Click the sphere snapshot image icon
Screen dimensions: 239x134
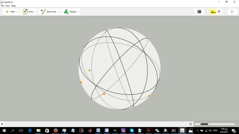199,12
